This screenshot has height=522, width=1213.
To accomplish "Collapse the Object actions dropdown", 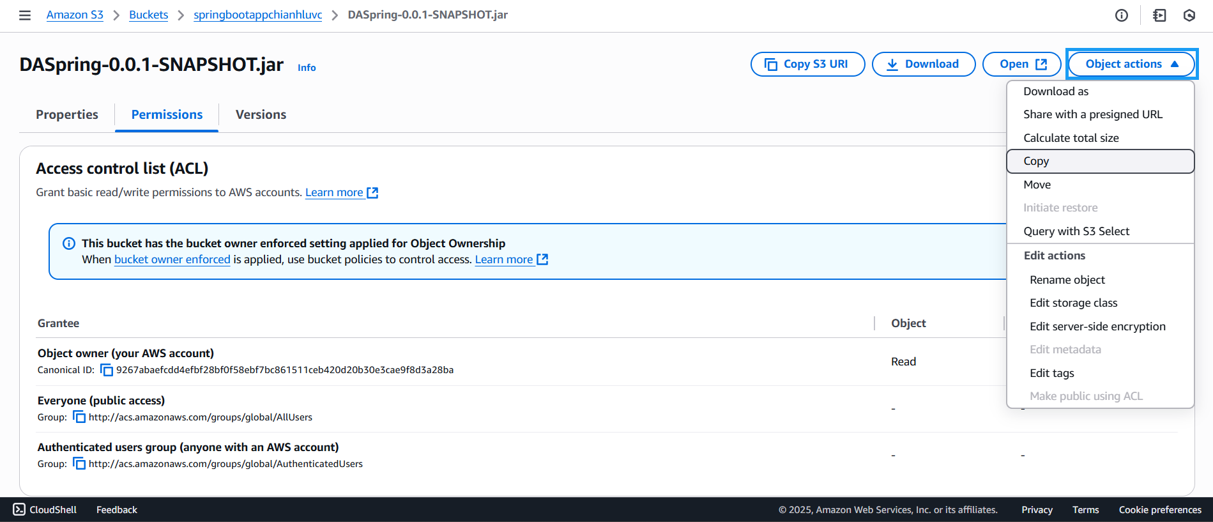I will tap(1131, 64).
